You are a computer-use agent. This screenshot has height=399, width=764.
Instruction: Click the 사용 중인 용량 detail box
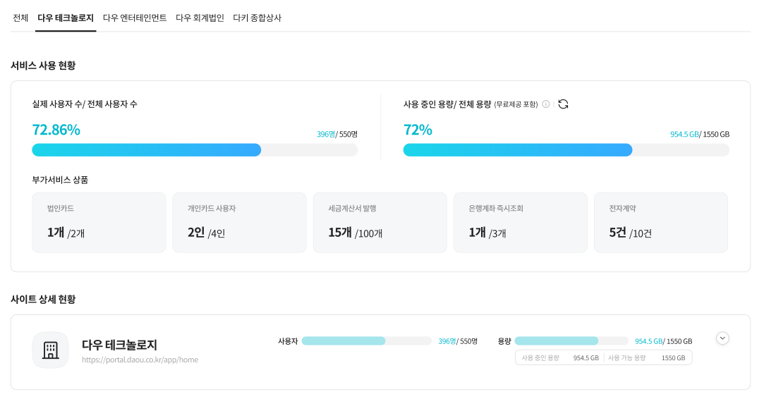click(560, 358)
